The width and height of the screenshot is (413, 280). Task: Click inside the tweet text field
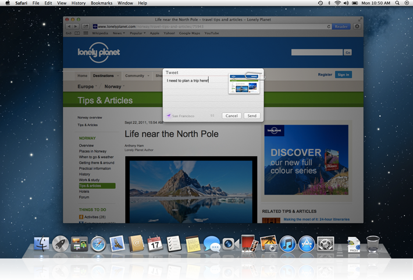point(195,94)
